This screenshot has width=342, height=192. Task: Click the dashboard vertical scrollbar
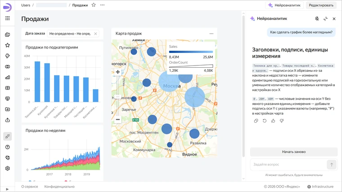(x=243, y=86)
